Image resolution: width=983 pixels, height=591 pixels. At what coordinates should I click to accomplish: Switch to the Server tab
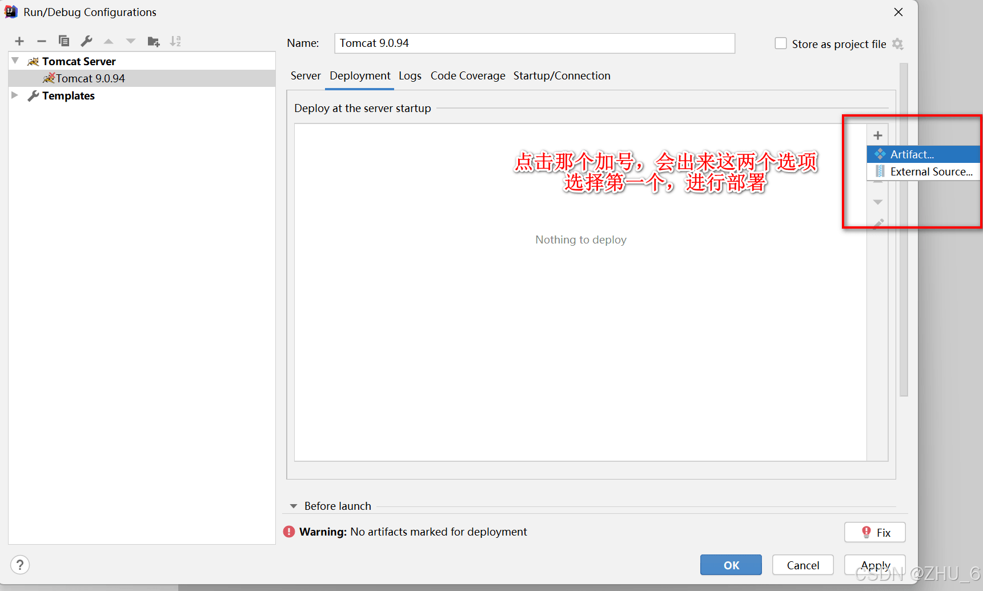point(306,75)
